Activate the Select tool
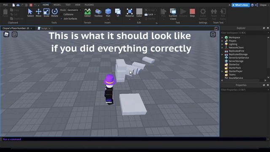Screen dimensions: 270x152 point(30,13)
